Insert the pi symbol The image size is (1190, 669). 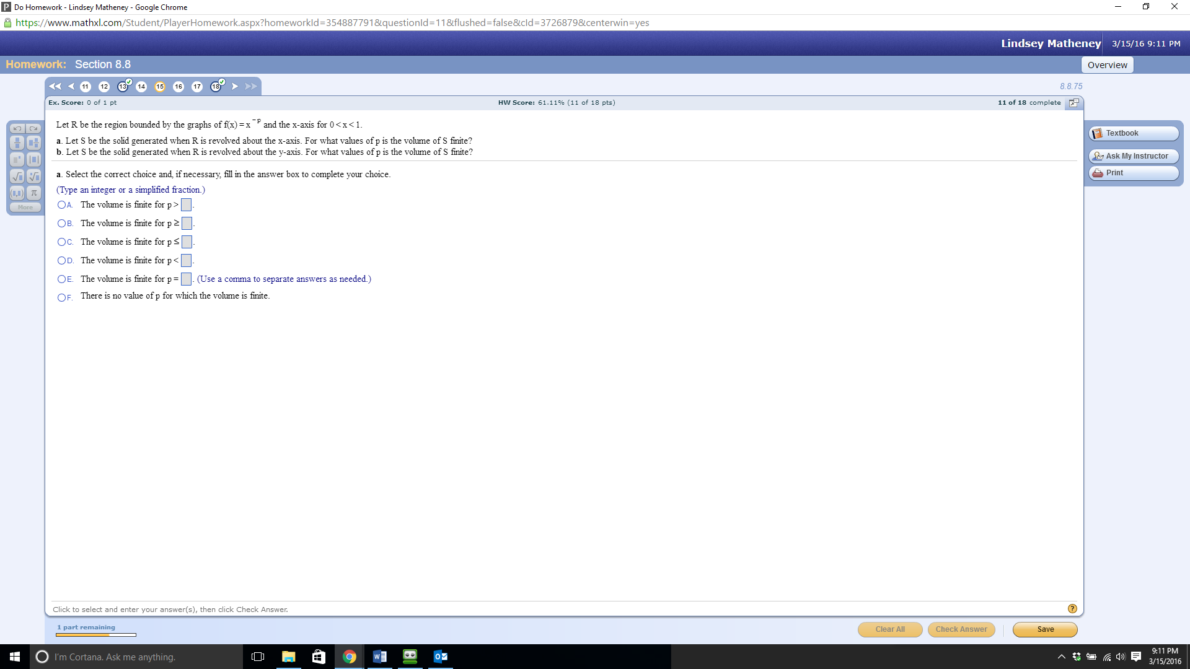coord(33,193)
